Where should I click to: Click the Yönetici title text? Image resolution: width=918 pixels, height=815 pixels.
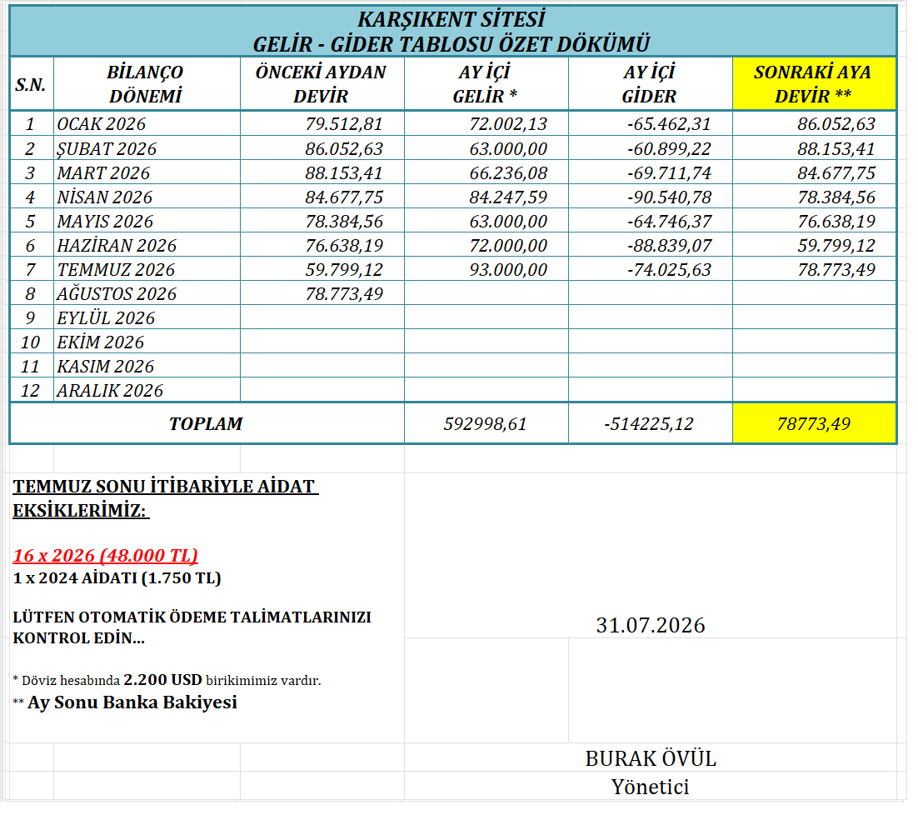650,787
